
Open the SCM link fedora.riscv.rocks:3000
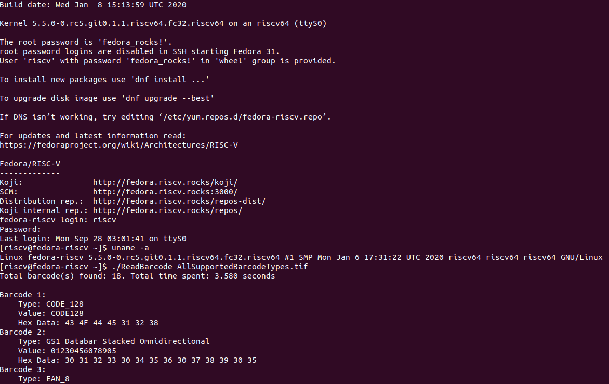(165, 192)
